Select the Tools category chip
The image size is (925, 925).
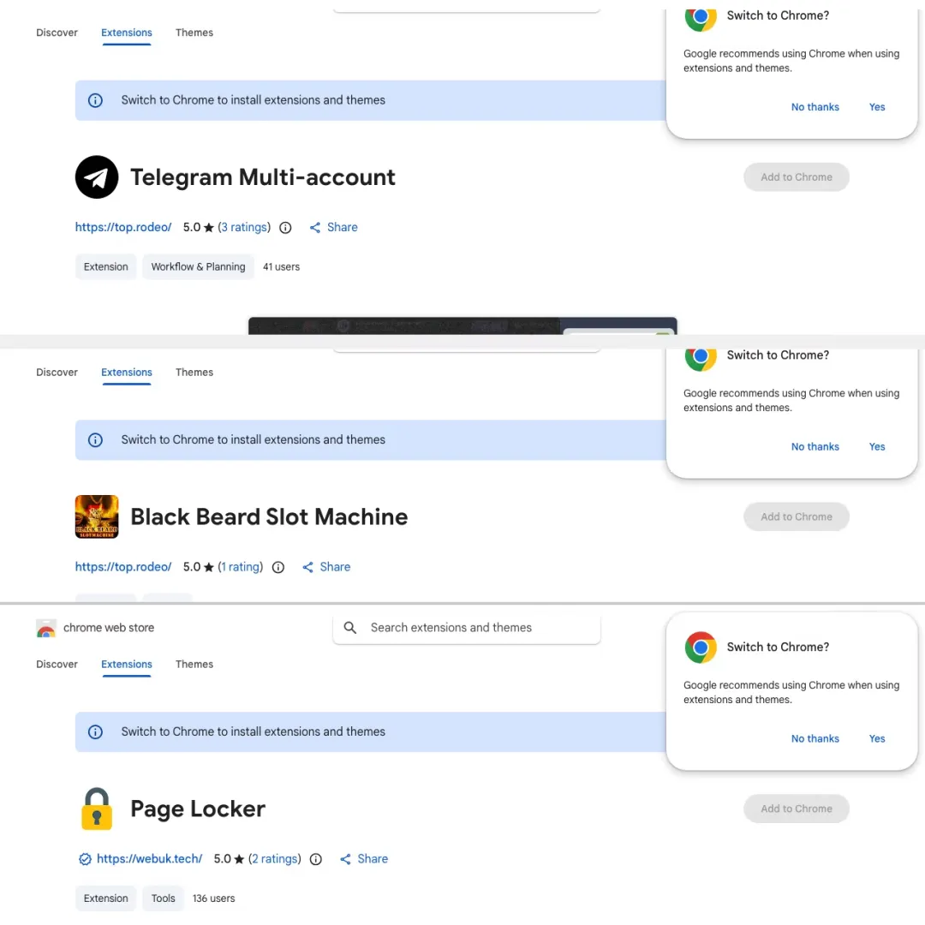pos(163,898)
